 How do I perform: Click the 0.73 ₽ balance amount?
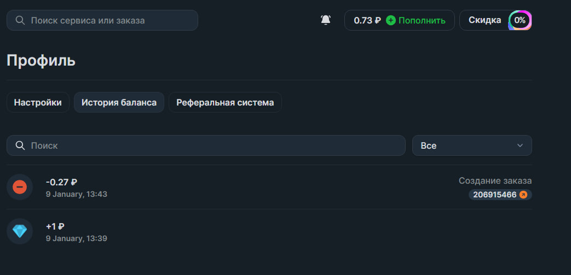tap(367, 20)
